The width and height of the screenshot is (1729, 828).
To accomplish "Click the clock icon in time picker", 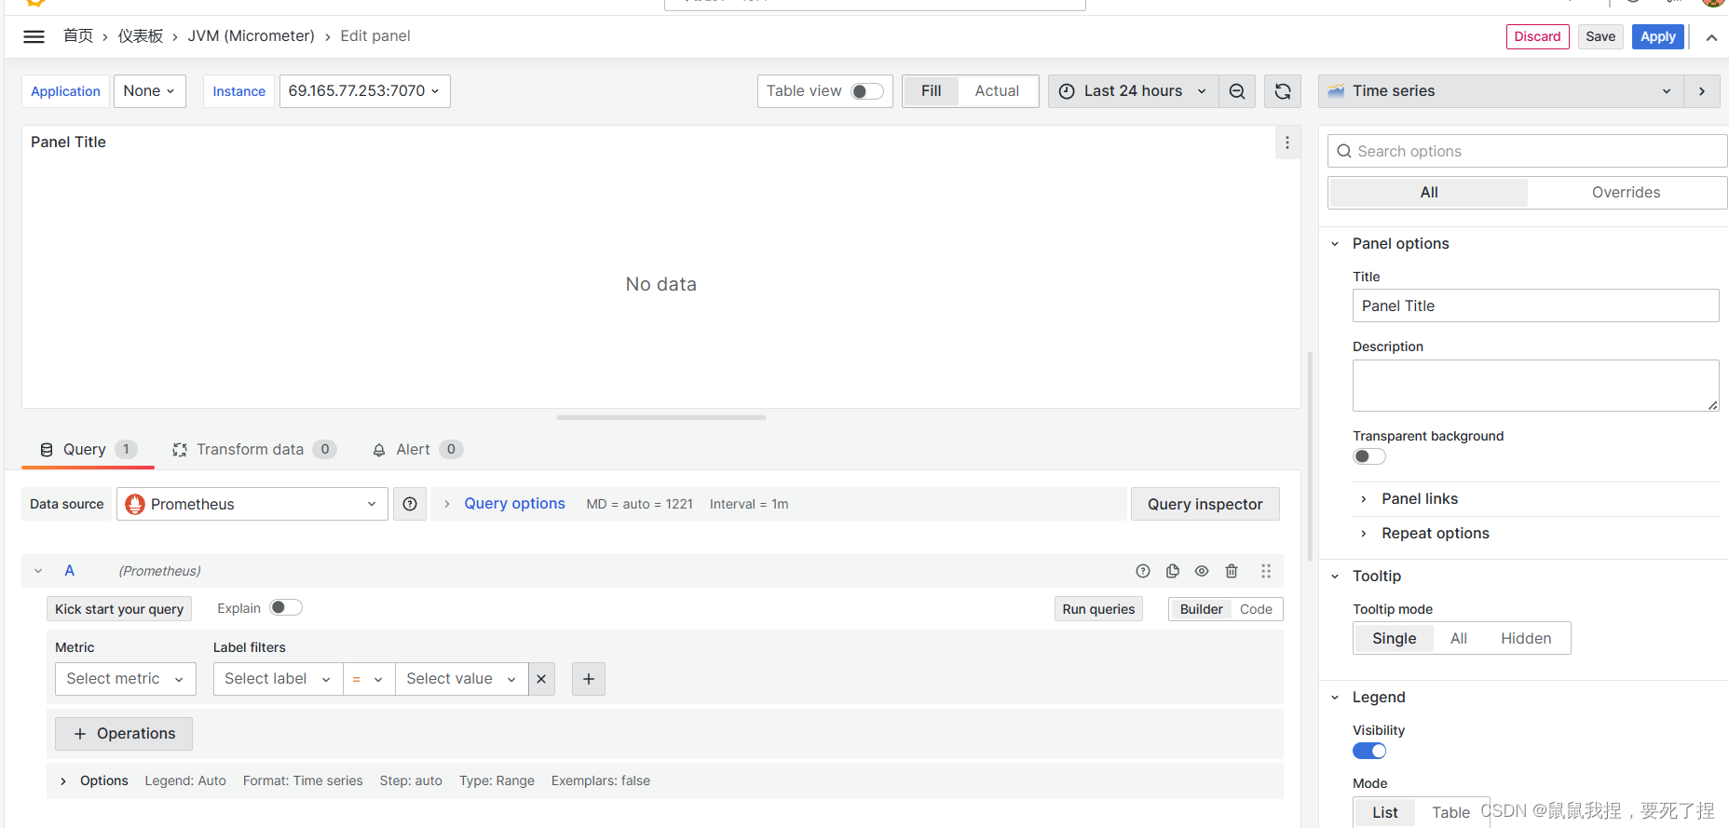I will 1067,91.
